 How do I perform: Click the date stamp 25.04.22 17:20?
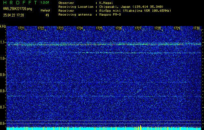click(x=14, y=15)
